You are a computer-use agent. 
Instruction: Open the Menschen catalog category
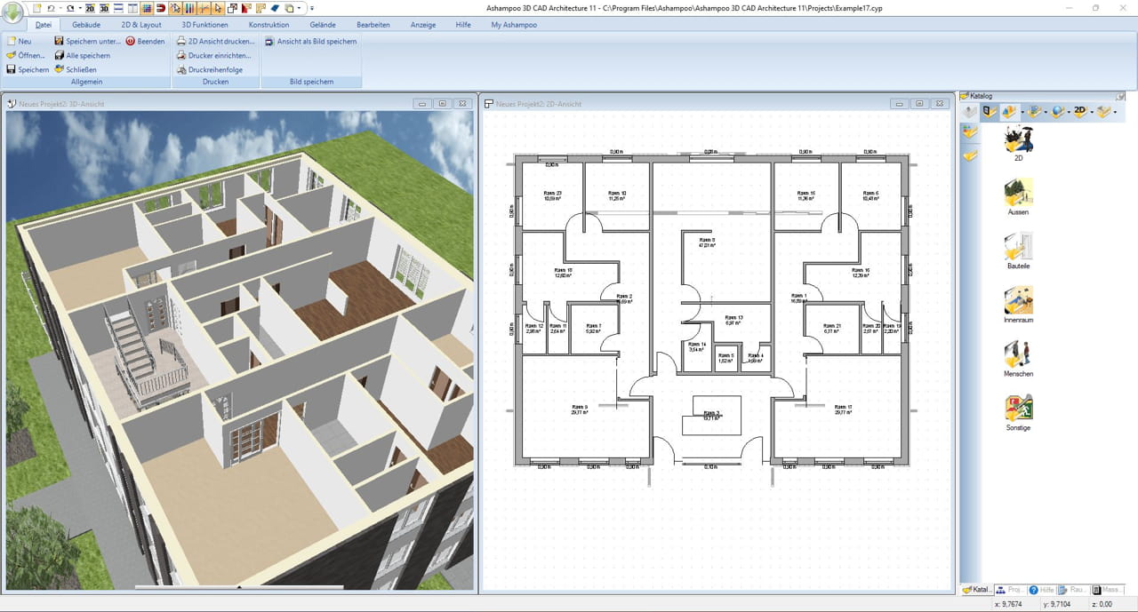point(1017,357)
